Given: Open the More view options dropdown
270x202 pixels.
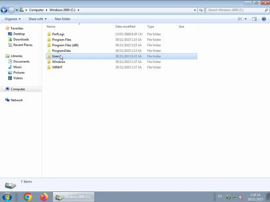Looking at the screenshot, I should pyautogui.click(x=245, y=19).
